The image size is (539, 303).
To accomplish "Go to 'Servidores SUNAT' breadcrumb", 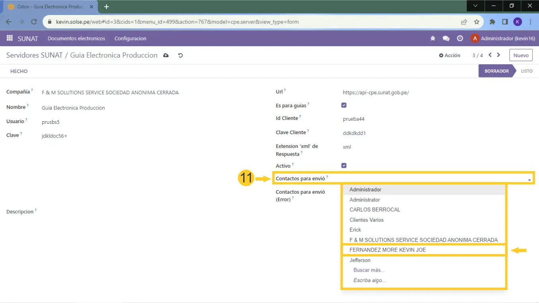I will [35, 55].
